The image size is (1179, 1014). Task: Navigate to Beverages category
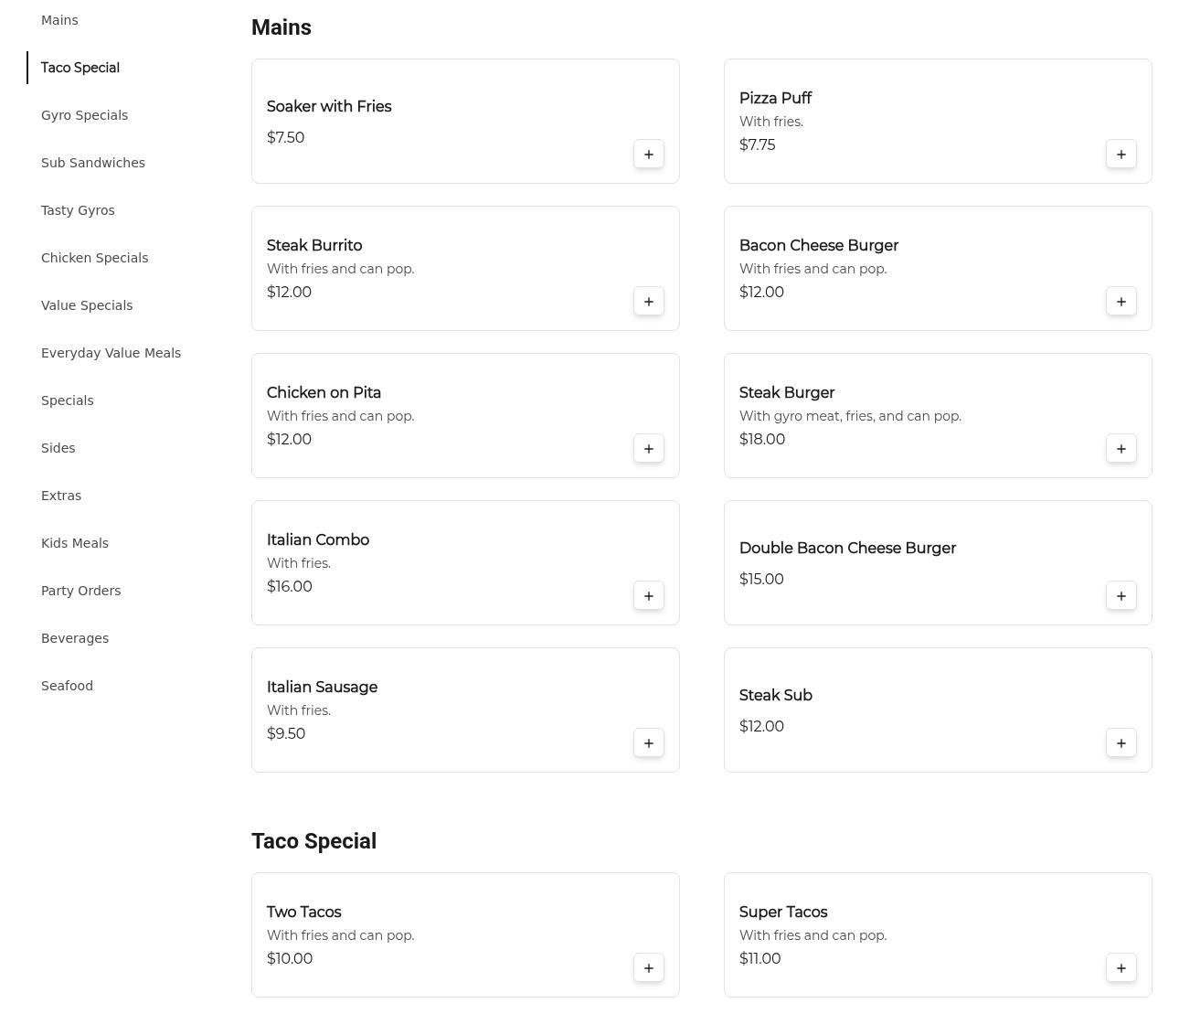(x=75, y=638)
